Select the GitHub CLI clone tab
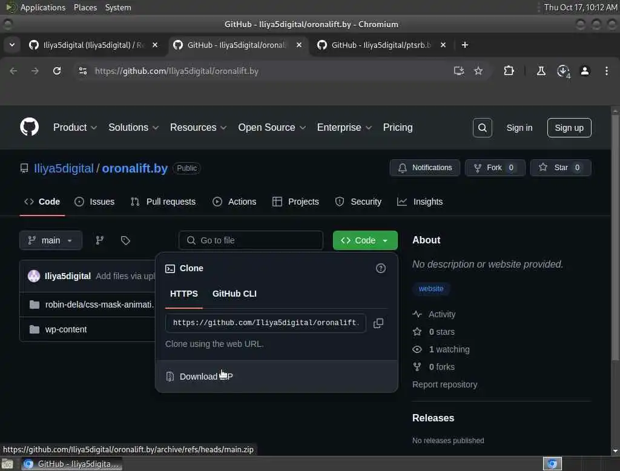The width and height of the screenshot is (620, 471). pyautogui.click(x=234, y=294)
